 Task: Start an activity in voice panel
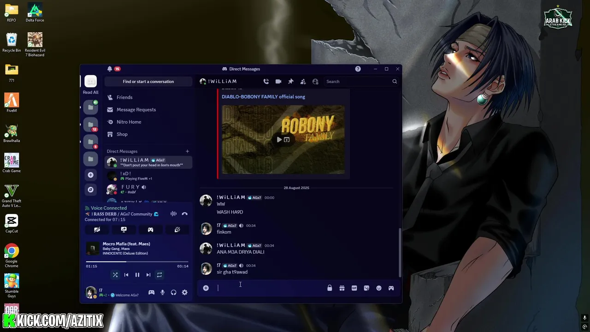pyautogui.click(x=150, y=230)
